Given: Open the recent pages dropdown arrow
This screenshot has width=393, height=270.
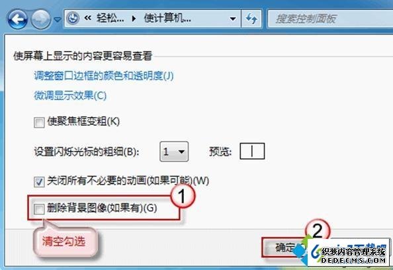Looking at the screenshot, I should coord(58,19).
